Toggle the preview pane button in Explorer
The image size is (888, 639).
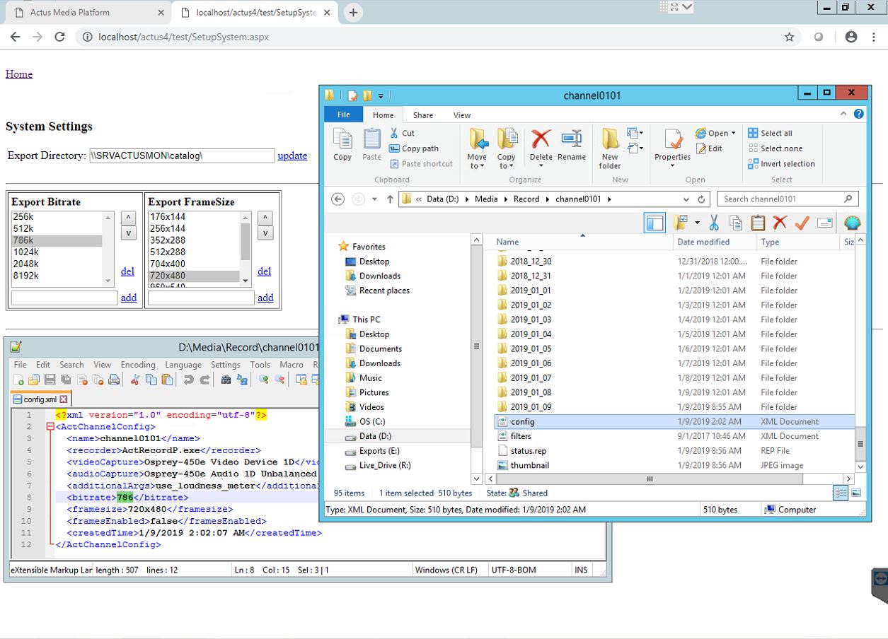click(x=655, y=223)
